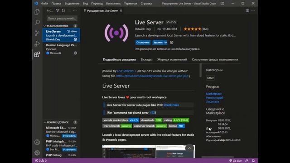Image resolution: width=290 pixels, height=163 pixels.
Task: Open the Терминал menu
Action: [x=130, y=3]
